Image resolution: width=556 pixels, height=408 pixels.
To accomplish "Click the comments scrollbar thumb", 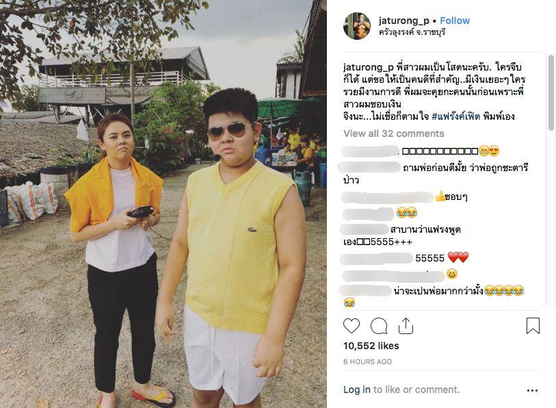I will [x=551, y=92].
